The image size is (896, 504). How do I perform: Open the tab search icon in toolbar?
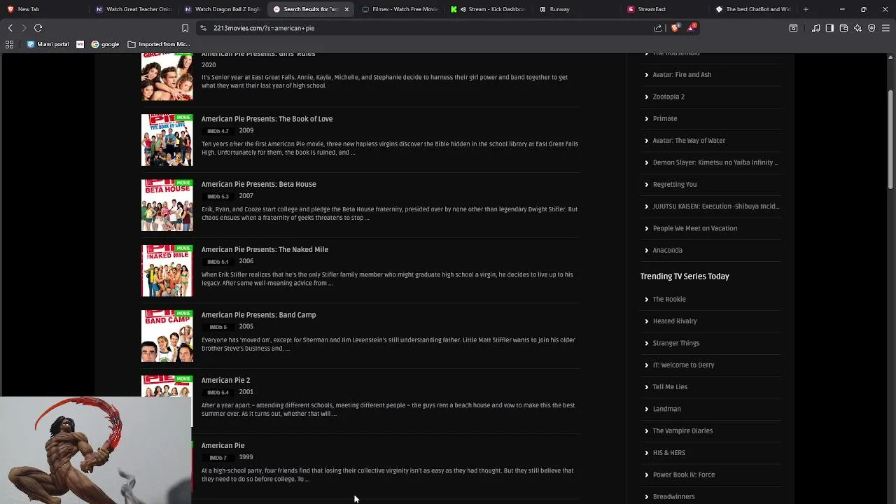[x=793, y=28]
